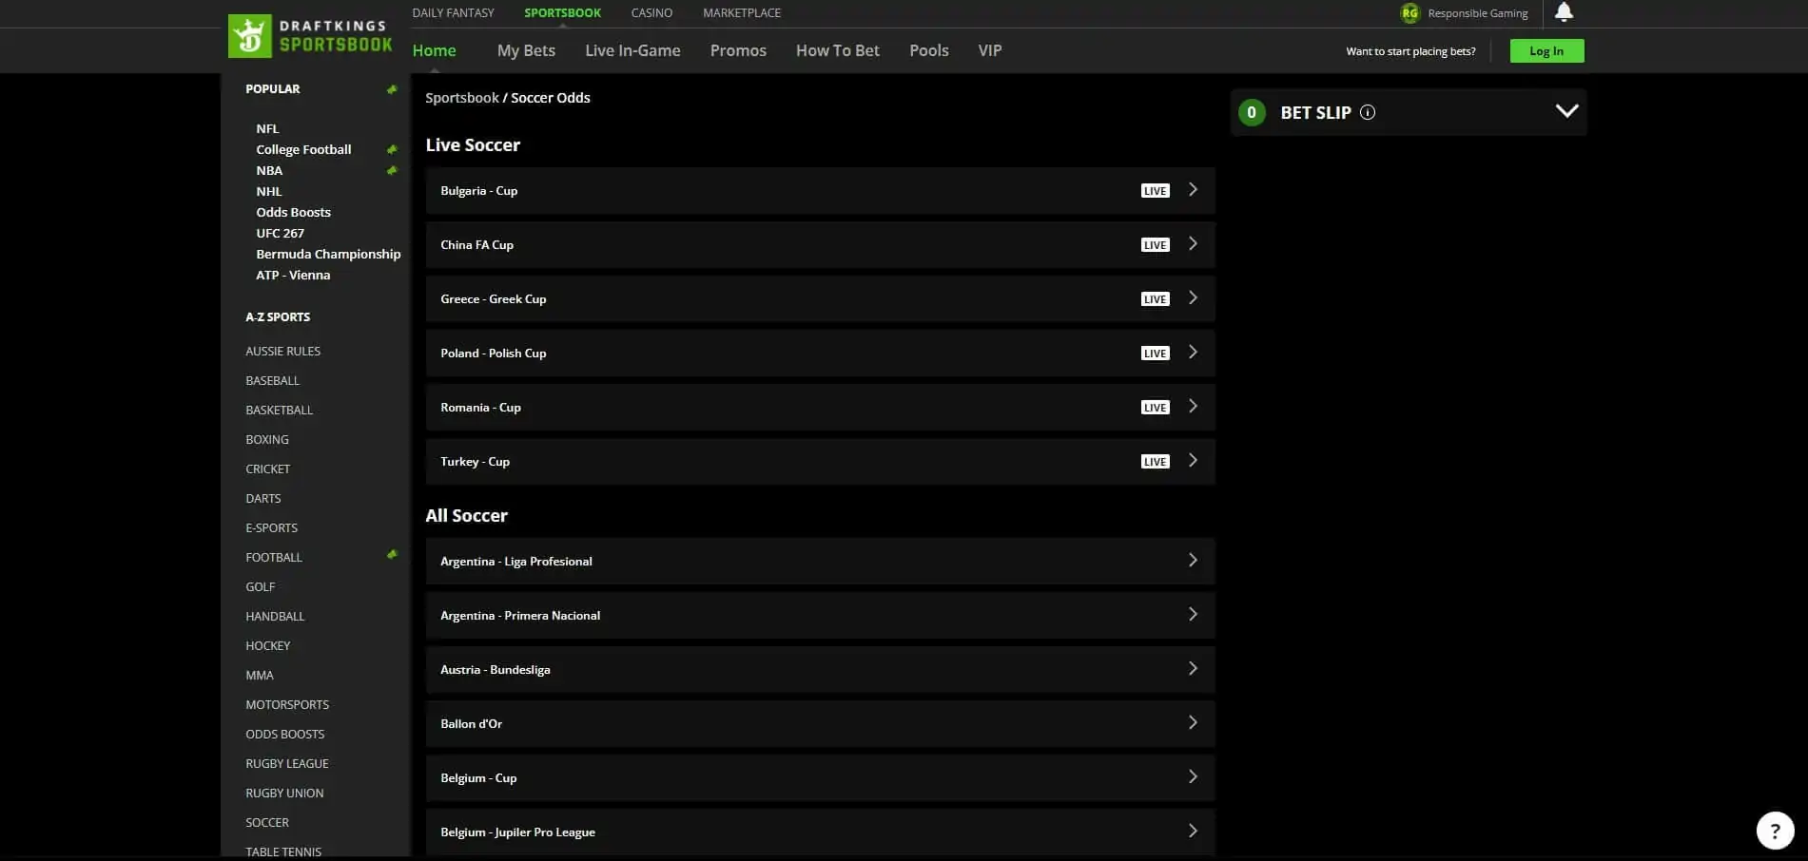Select UFC 267 from the sidebar list
The height and width of the screenshot is (861, 1808).
[x=281, y=233]
